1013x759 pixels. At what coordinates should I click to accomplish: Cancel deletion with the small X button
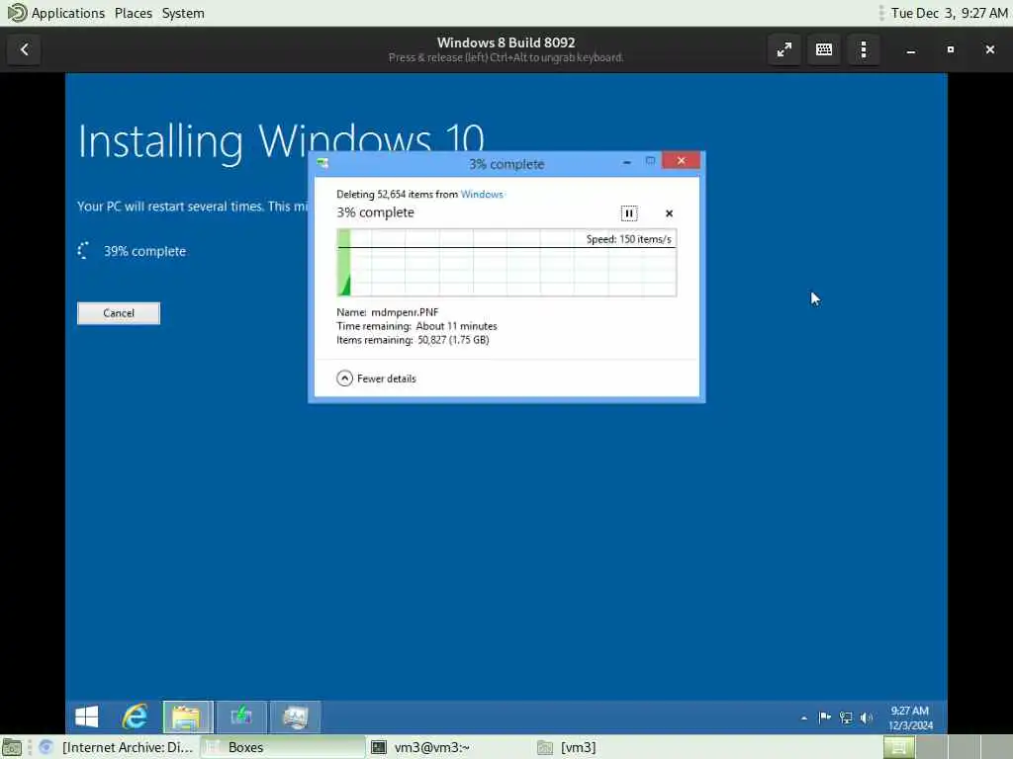[669, 213]
